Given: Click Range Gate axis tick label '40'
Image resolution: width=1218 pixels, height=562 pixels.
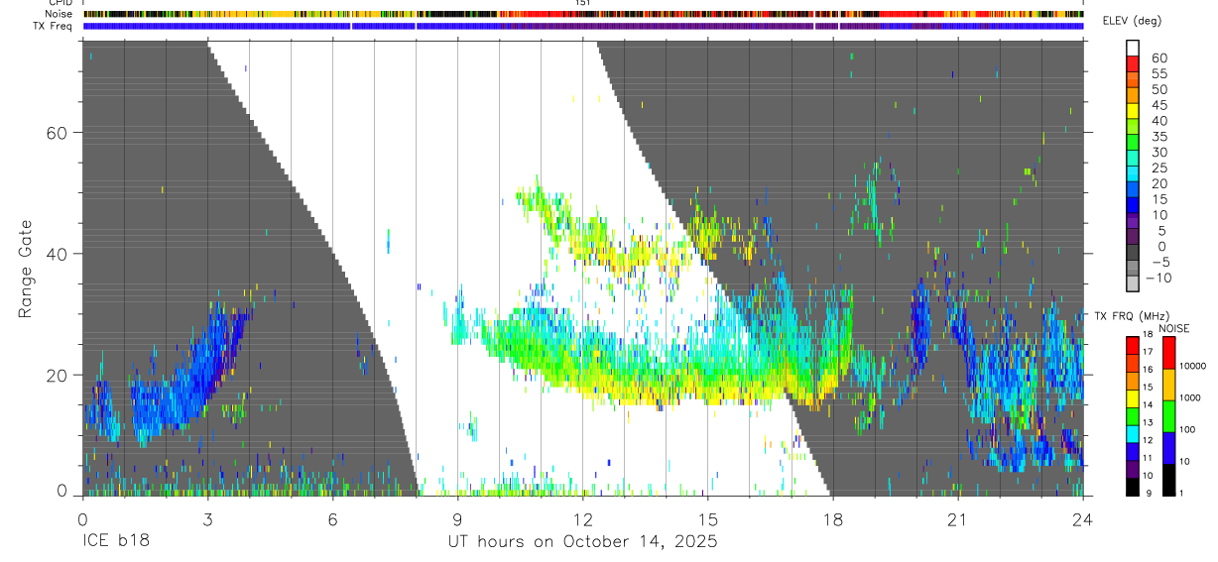Looking at the screenshot, I should [57, 254].
